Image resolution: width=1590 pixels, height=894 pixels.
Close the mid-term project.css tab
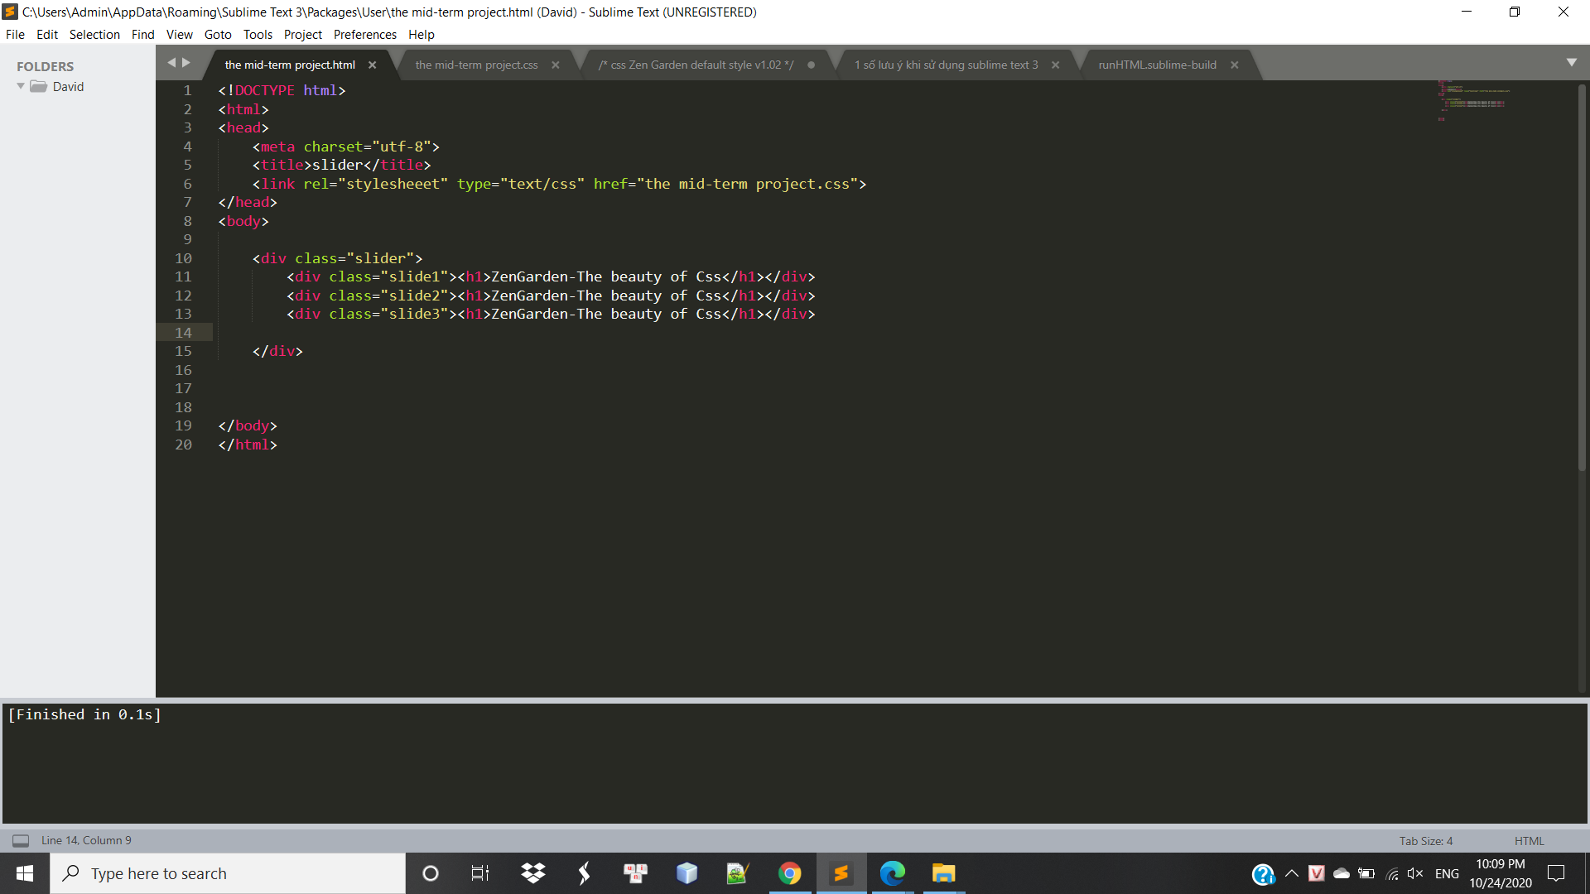[x=556, y=65]
